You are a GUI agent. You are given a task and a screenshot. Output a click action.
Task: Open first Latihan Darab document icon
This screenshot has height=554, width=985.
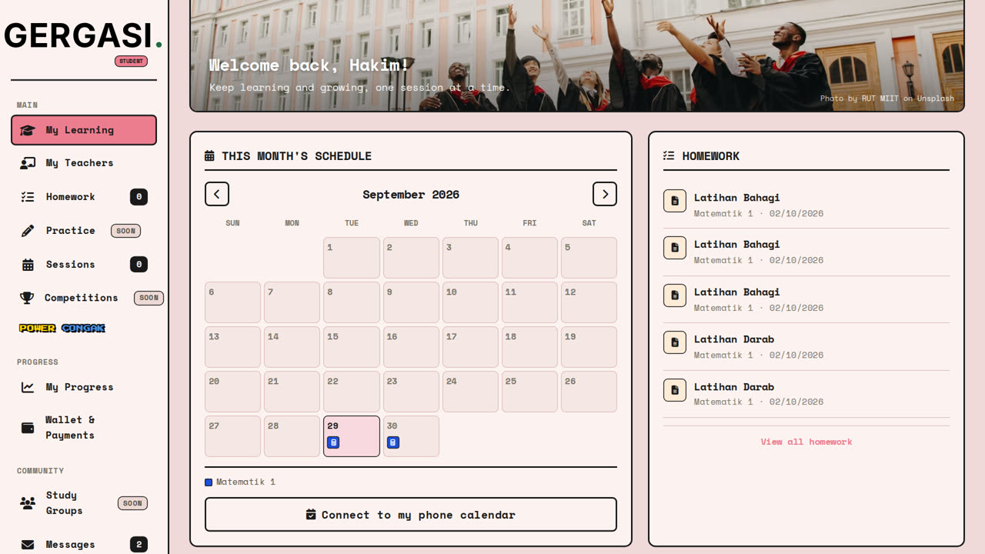click(x=675, y=342)
